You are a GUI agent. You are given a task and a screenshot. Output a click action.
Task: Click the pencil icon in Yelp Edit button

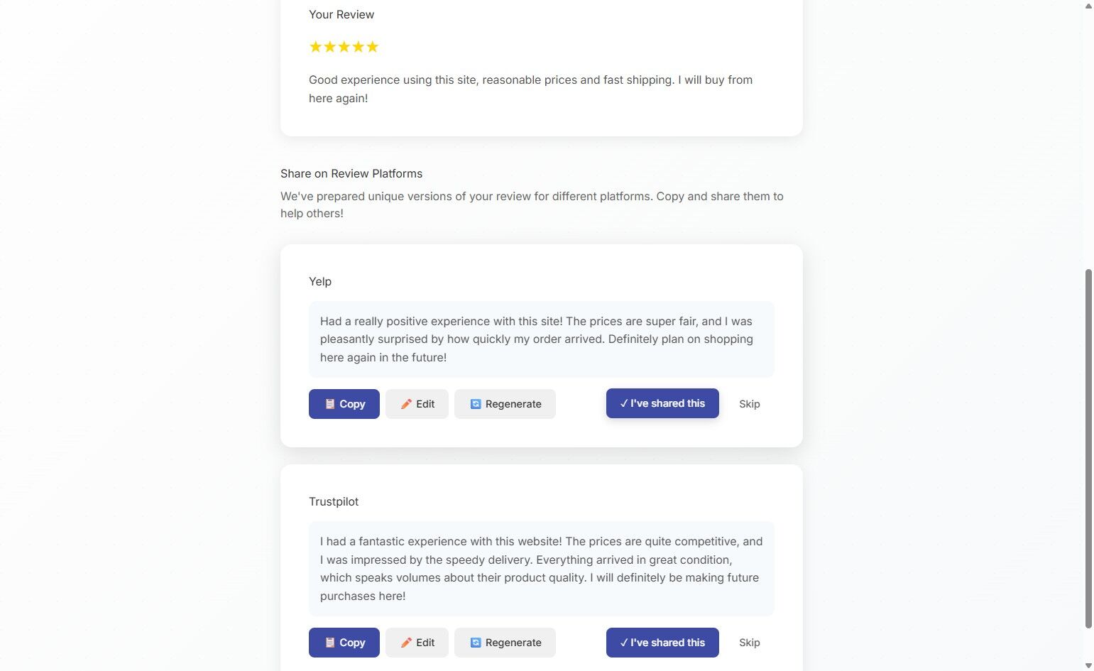(x=406, y=404)
